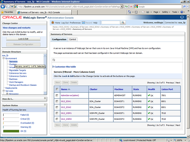Click the Home icon in console toolbar
Image resolution: width=190 pixels, height=142 pixels.
53,22
